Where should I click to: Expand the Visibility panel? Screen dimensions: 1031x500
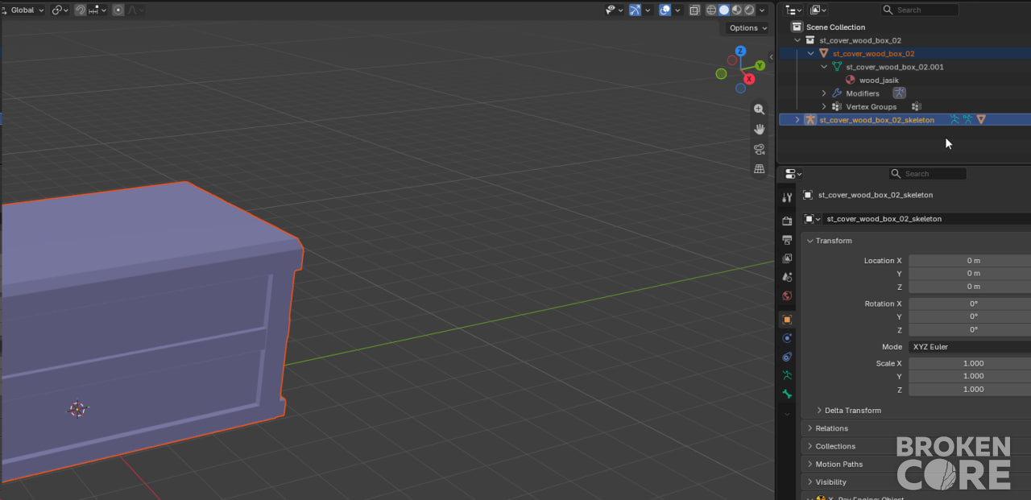click(x=831, y=481)
